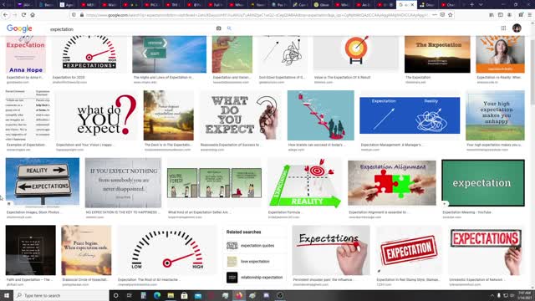This screenshot has width=535, height=301.
Task: Click the Google logo
Action: point(19,28)
